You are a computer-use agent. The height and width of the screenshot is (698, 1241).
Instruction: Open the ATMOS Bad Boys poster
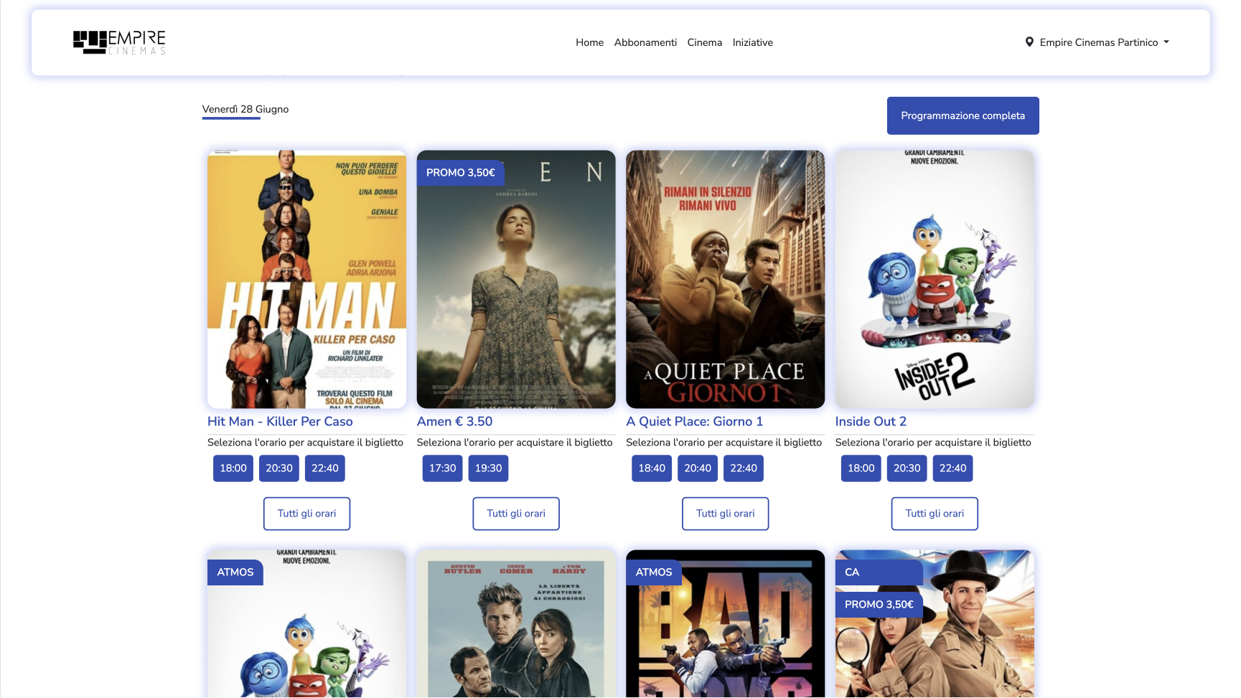click(x=725, y=623)
